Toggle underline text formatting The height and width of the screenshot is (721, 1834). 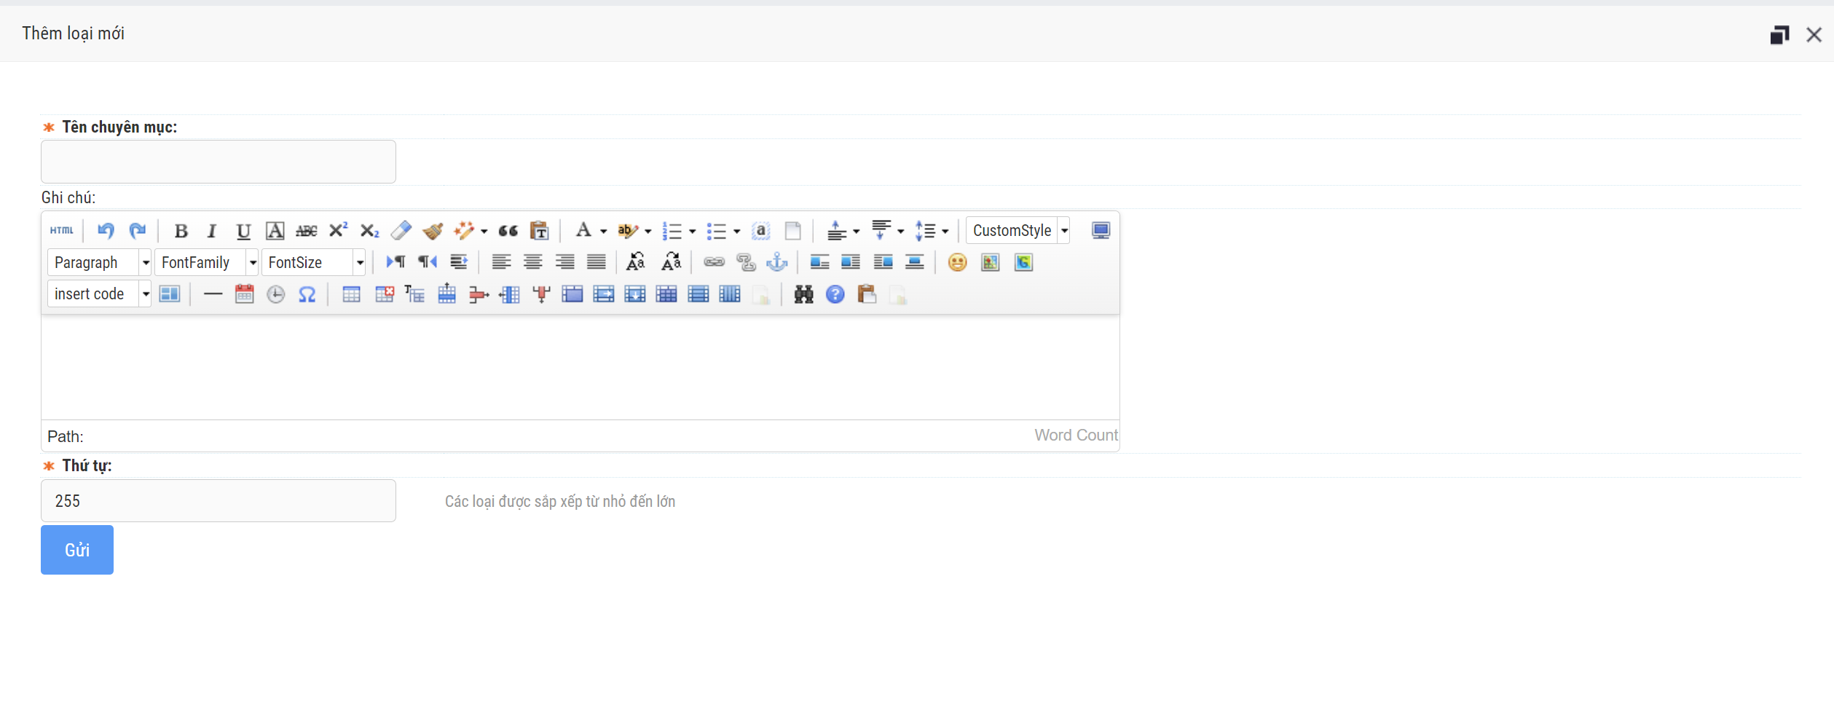[243, 231]
